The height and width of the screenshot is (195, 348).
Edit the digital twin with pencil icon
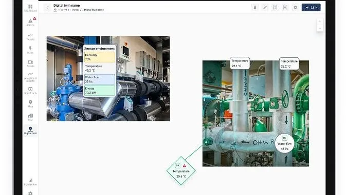point(265,8)
